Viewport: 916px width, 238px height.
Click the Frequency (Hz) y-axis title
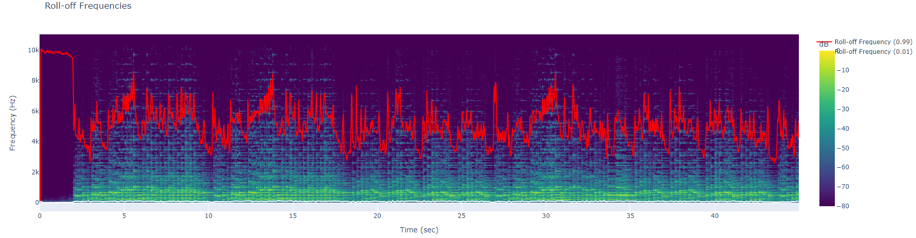(x=12, y=123)
